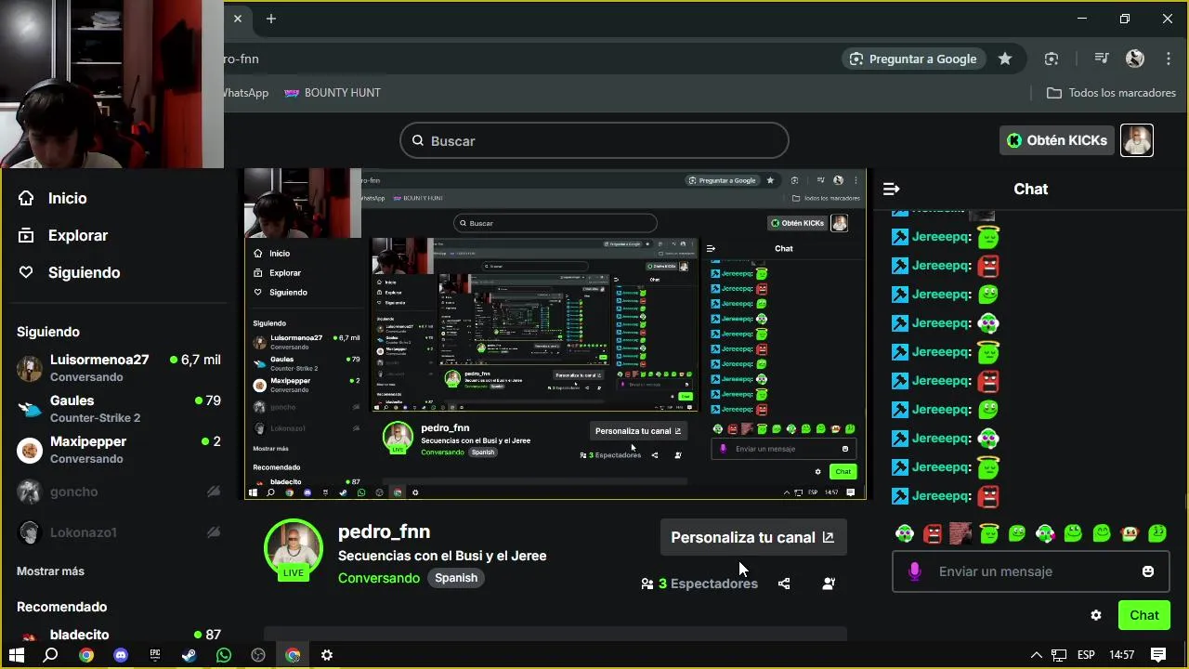Focus the Enviar un mensaje field
1189x669 pixels.
point(1031,571)
